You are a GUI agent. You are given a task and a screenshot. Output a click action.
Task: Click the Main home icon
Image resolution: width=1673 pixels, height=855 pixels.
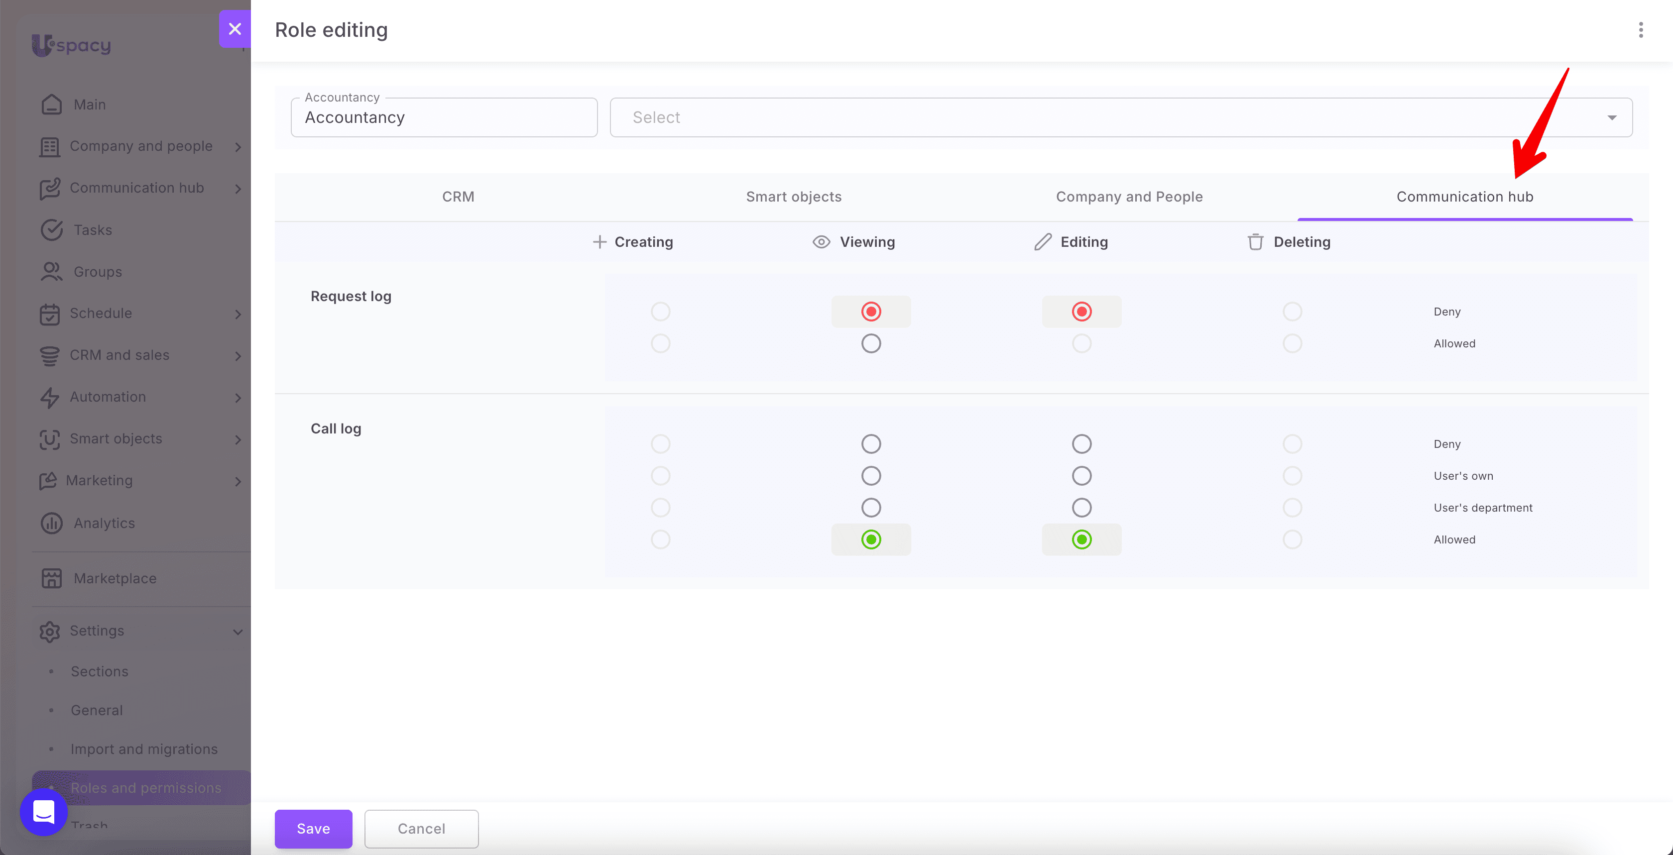pos(51,105)
